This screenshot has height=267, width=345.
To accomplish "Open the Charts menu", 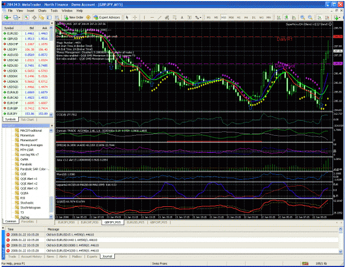I will 43,10.
